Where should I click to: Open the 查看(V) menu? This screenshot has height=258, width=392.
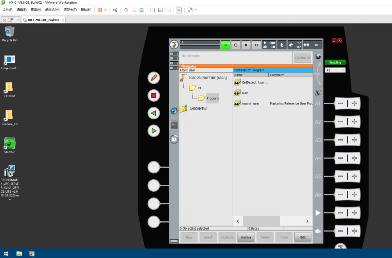(x=36, y=10)
